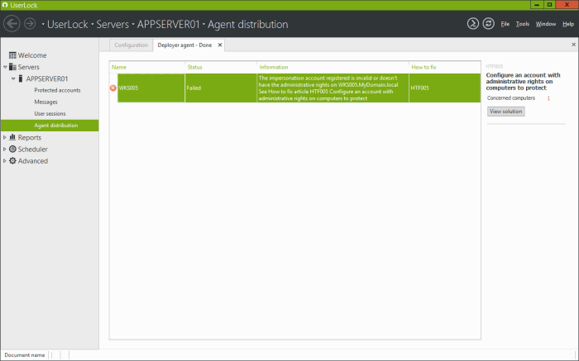
Task: Open the PowerShell console icon
Action: pyautogui.click(x=473, y=24)
